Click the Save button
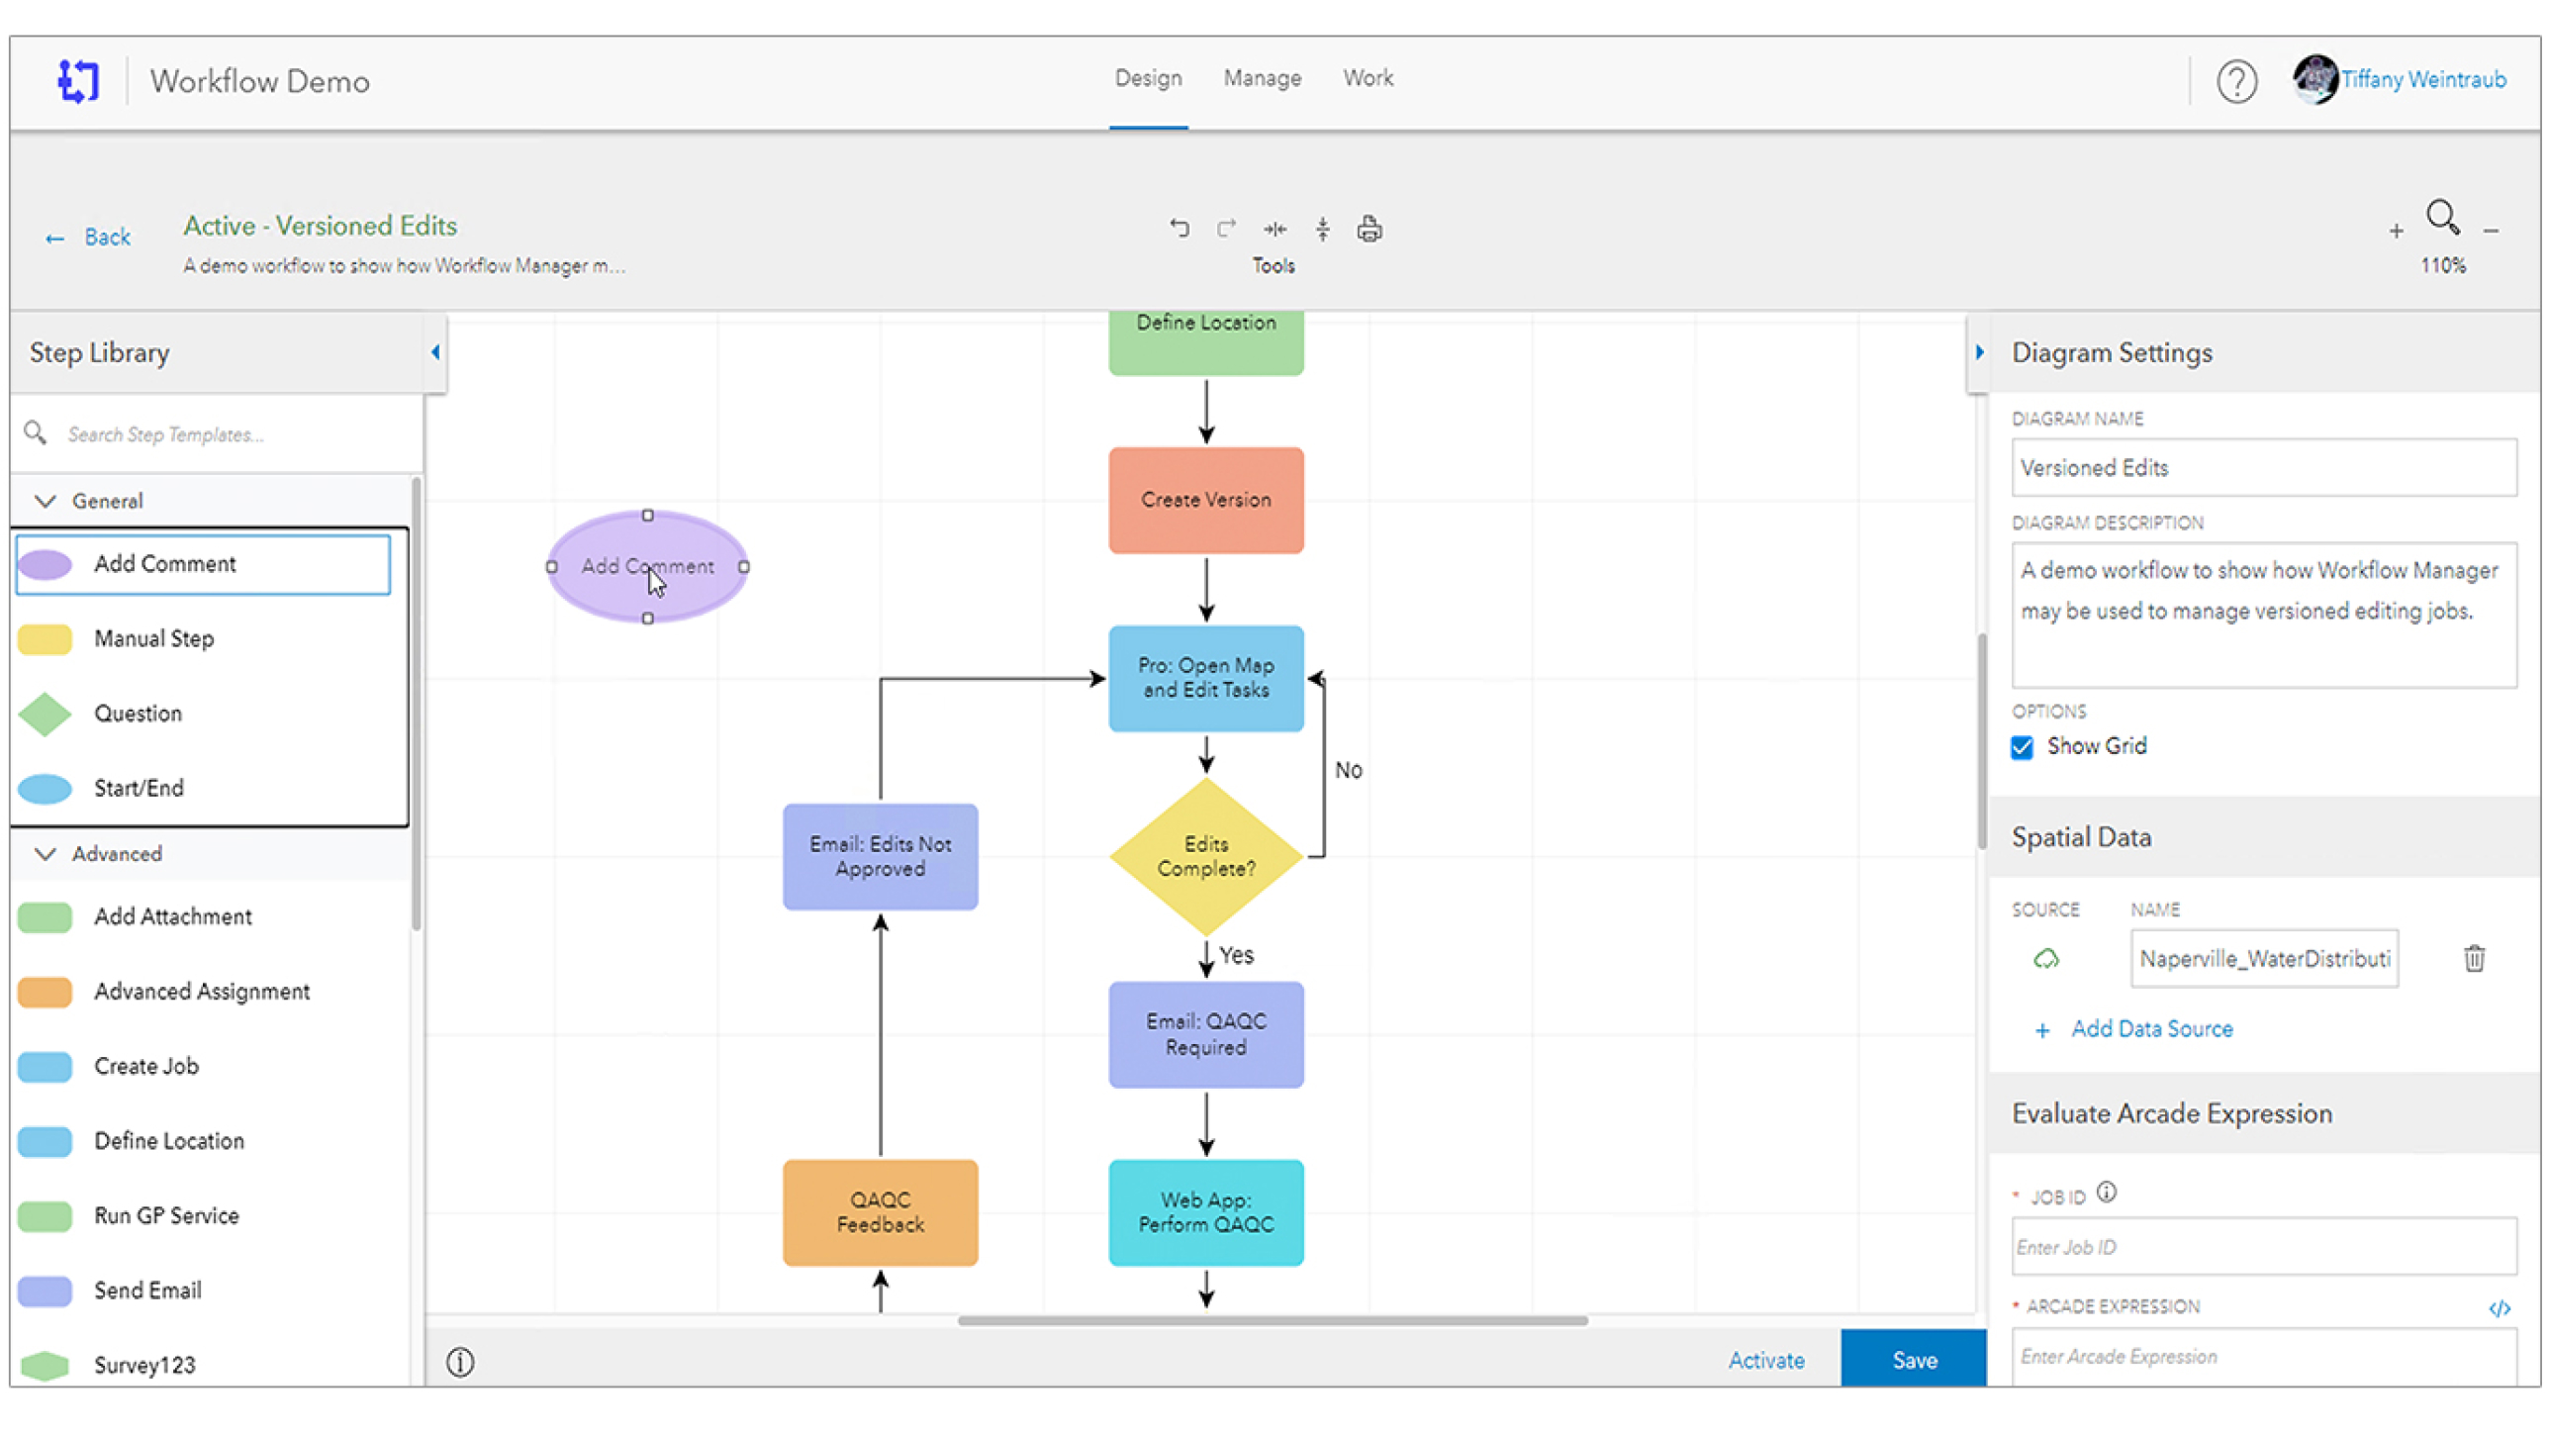Screen dimensions: 2549x1435 click(1914, 1360)
